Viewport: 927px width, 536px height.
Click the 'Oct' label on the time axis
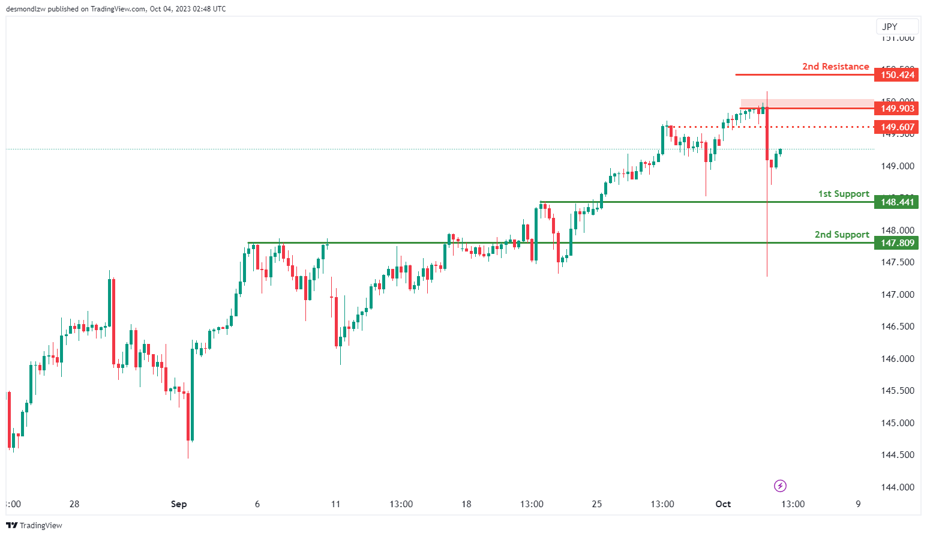pyautogui.click(x=723, y=504)
